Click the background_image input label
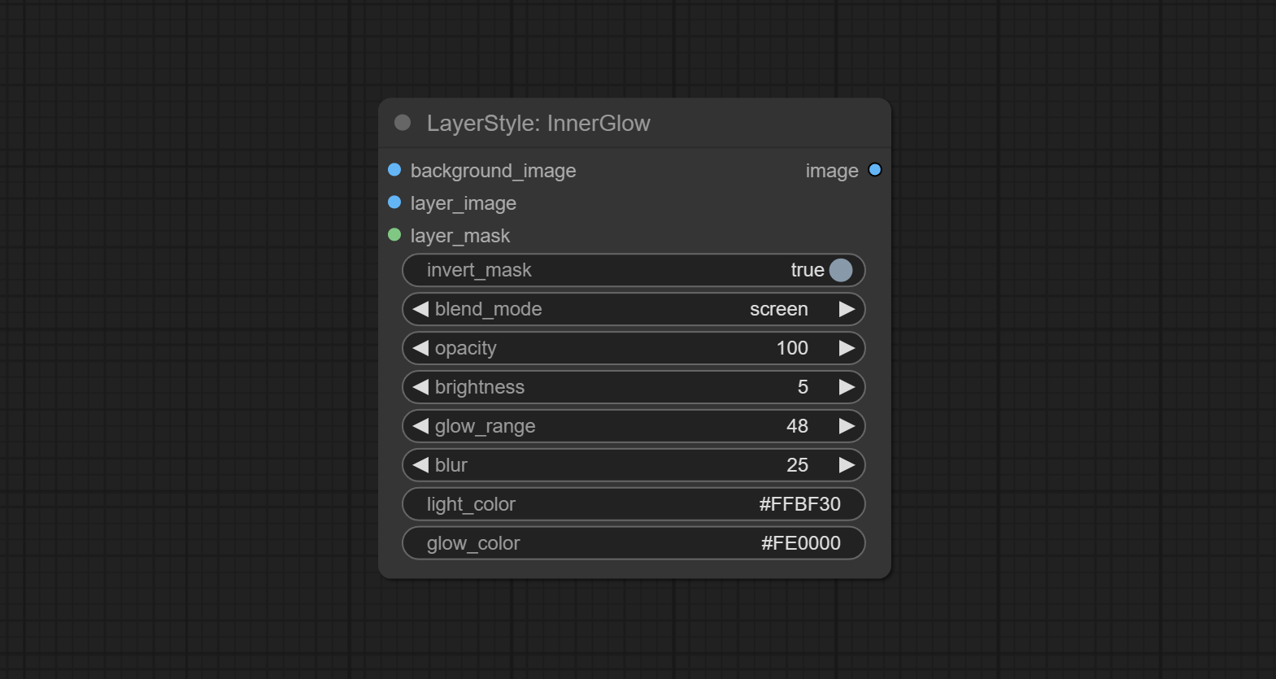The image size is (1276, 679). 493,171
